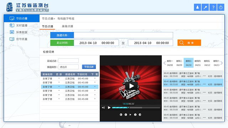Click the 信源 column header

pos(59,74)
